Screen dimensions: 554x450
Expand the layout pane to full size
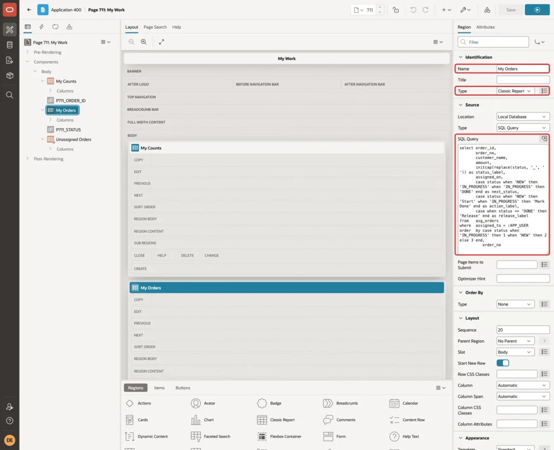(x=161, y=42)
